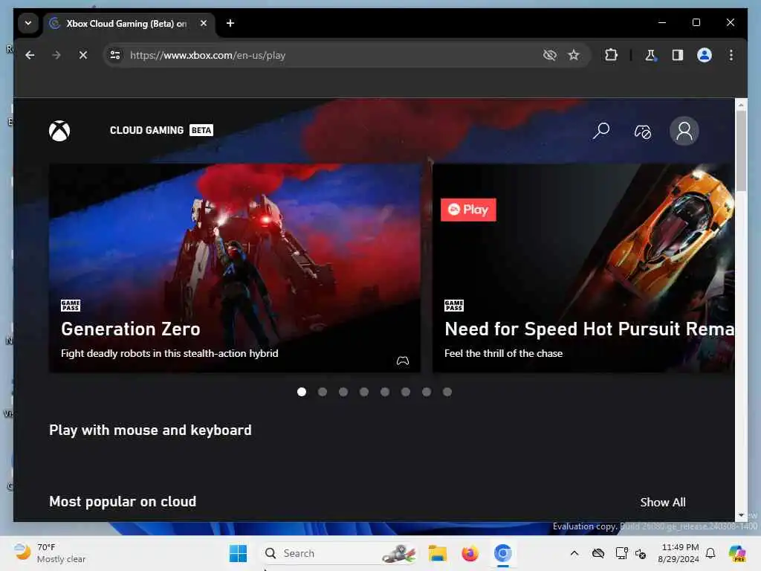
Task: Click the taskbar Search box
Action: coord(340,553)
